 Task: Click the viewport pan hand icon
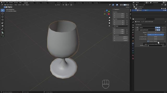109,20
